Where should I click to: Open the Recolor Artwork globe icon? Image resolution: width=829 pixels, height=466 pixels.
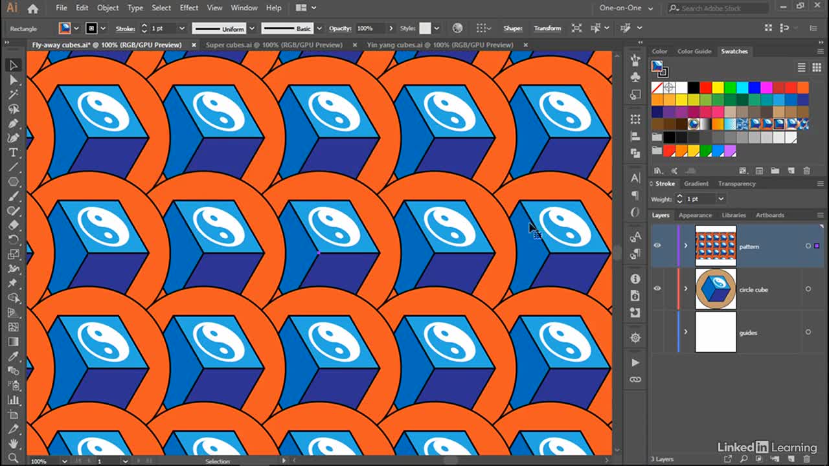[458, 28]
